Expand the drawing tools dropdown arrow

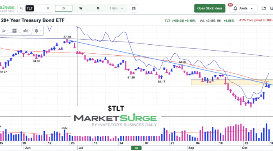click(8, 31)
